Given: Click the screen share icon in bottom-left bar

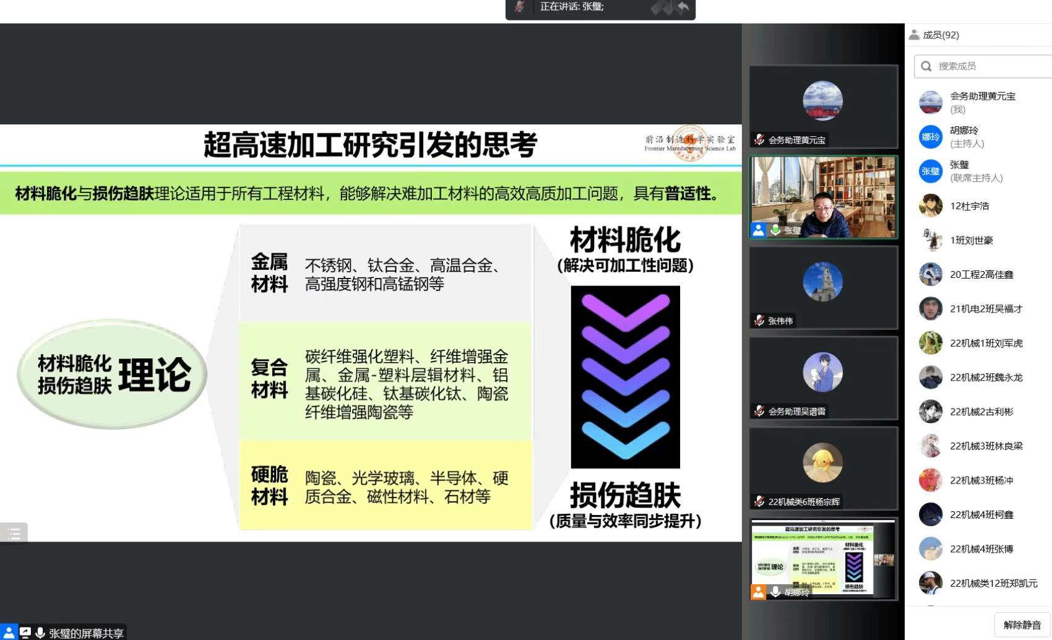Looking at the screenshot, I should pos(25,633).
